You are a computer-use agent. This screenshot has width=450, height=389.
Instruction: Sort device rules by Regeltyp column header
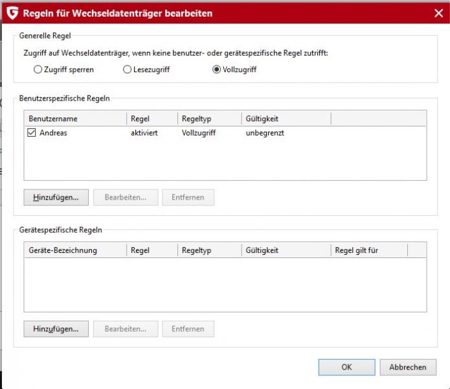click(210, 250)
